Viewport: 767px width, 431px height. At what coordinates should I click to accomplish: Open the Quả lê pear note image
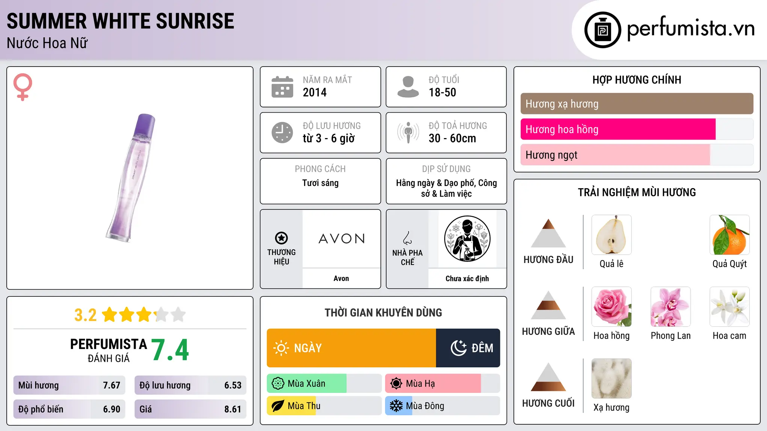click(x=612, y=235)
